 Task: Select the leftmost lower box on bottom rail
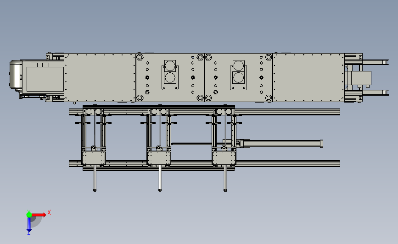tap(94, 158)
